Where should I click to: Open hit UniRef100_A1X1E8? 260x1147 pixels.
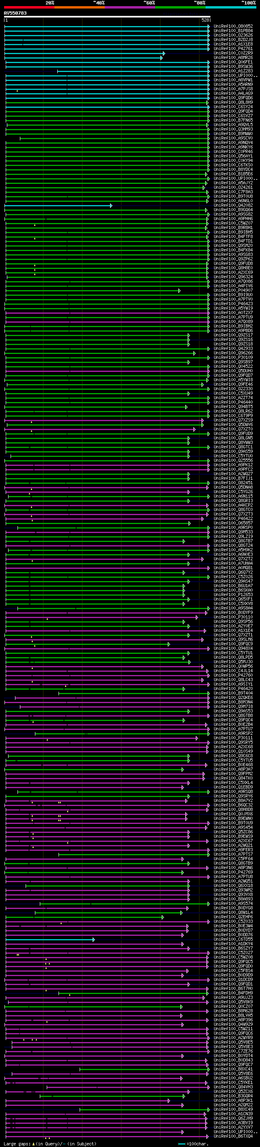click(233, 44)
